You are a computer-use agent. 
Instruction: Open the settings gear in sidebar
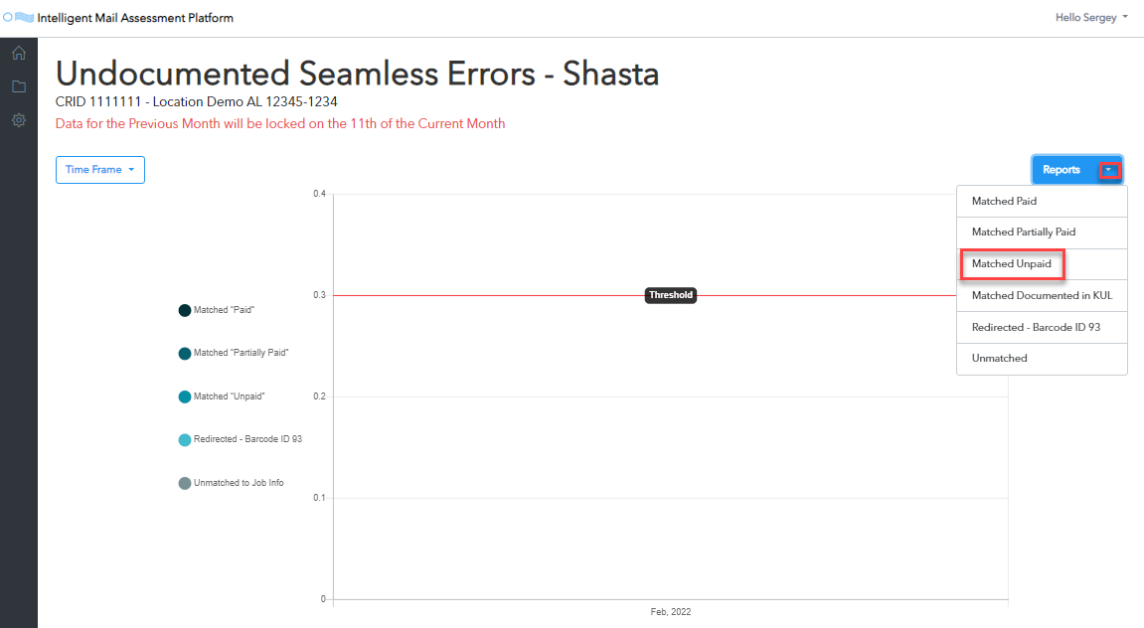coord(19,120)
